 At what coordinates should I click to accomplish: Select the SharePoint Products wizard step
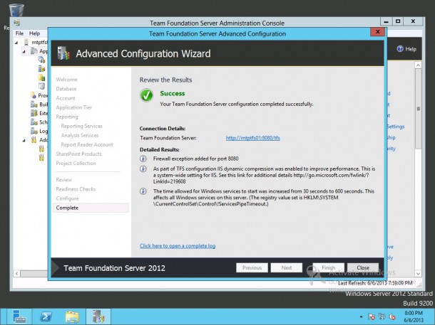coord(78,154)
